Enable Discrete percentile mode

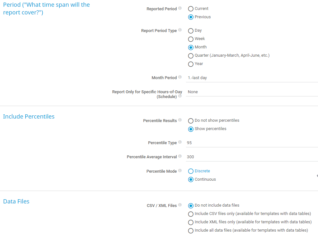(191, 171)
